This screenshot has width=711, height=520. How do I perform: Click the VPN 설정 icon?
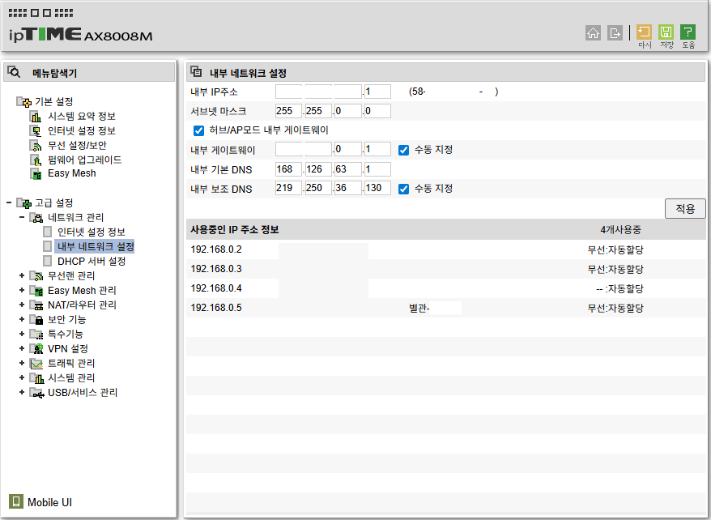[x=36, y=348]
